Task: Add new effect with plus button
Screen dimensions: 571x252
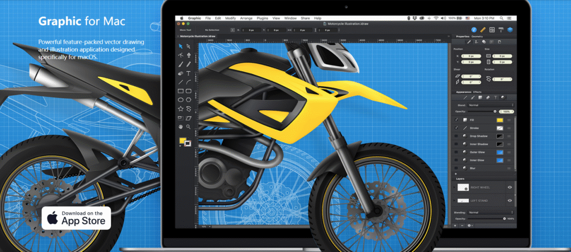Action: point(456,174)
